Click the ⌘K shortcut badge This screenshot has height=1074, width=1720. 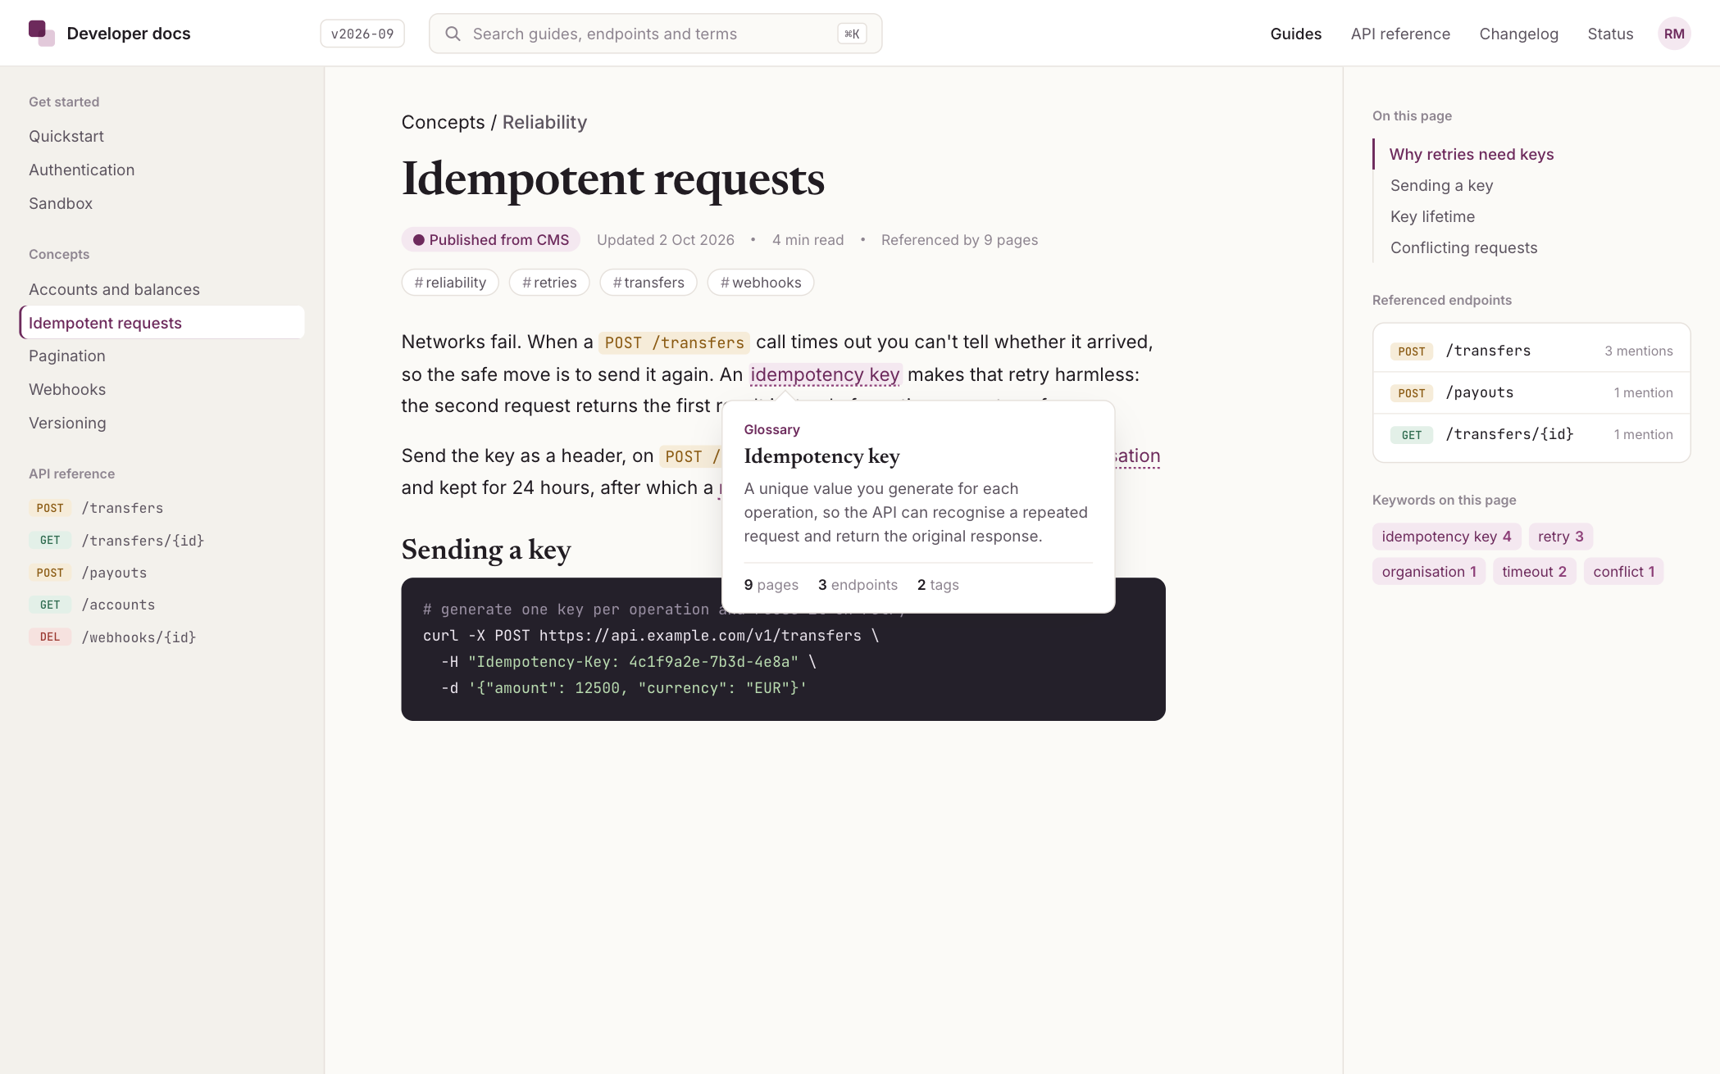pyautogui.click(x=852, y=34)
